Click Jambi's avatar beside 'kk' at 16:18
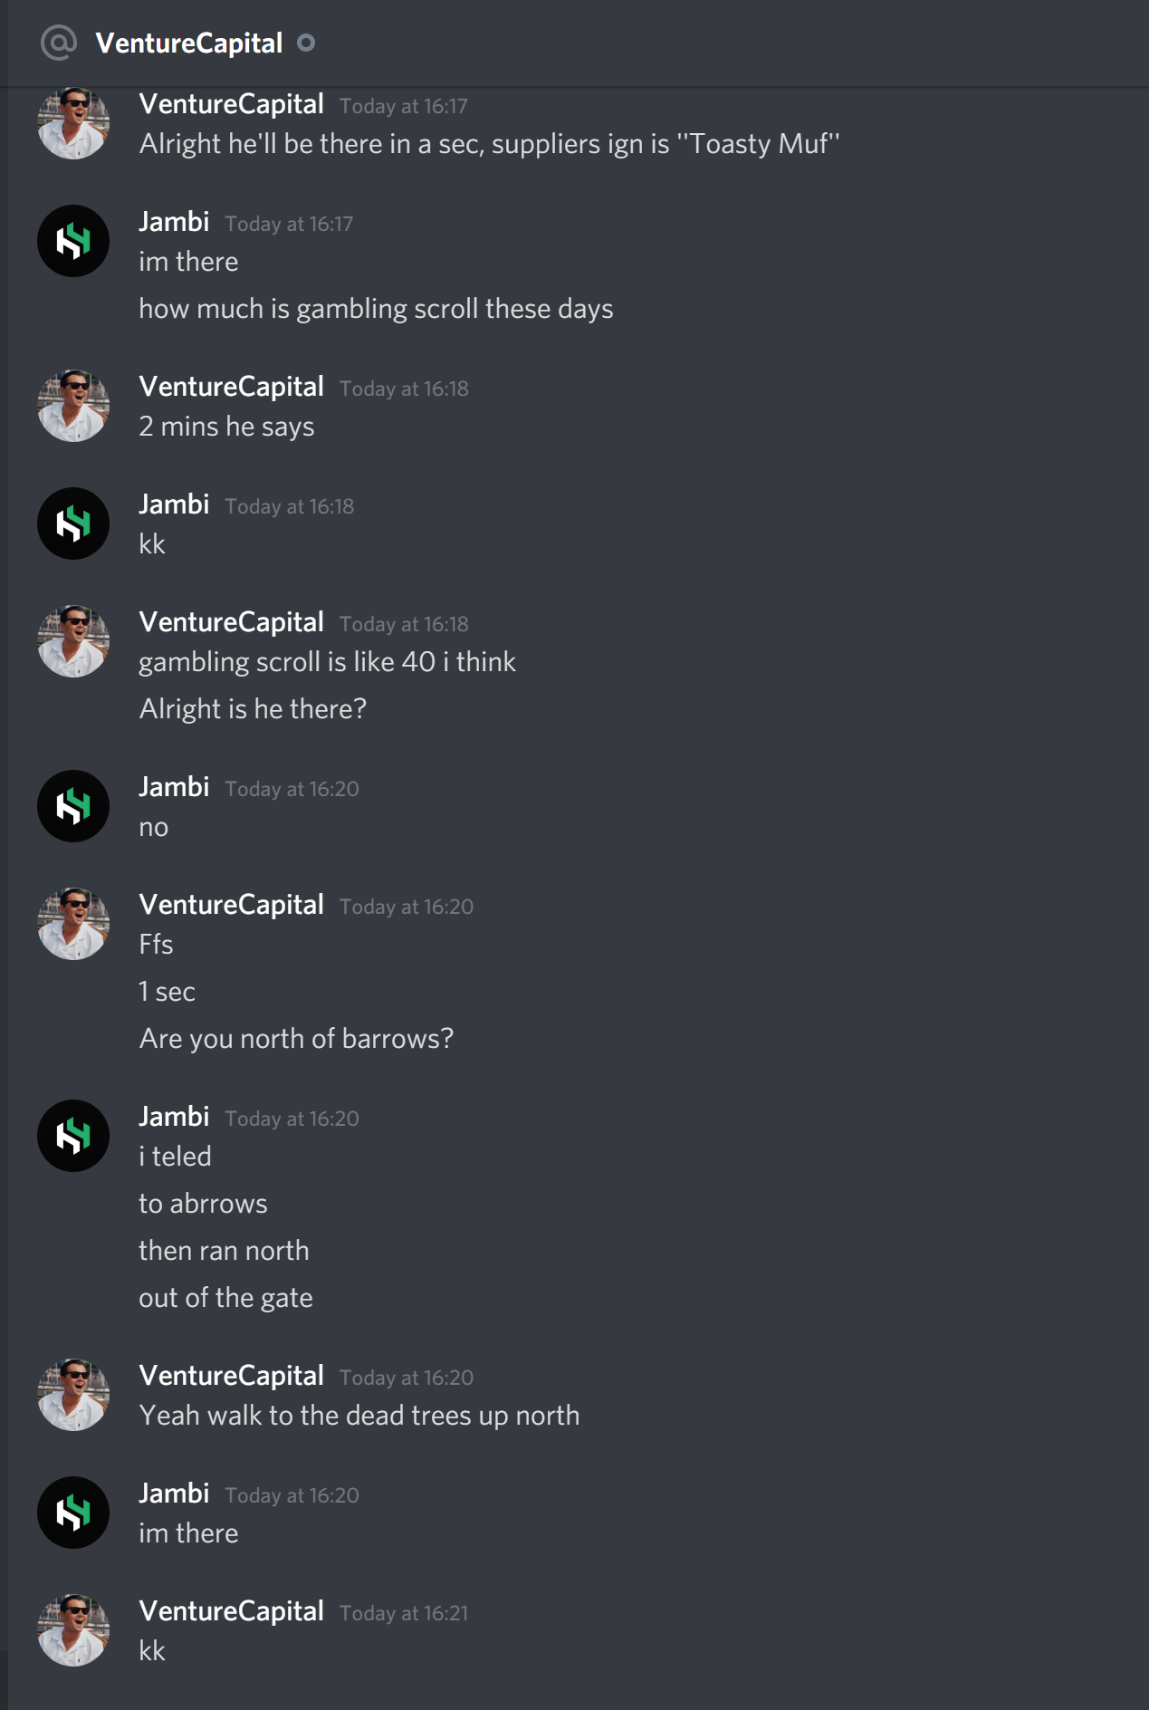The image size is (1149, 1710). (x=73, y=524)
